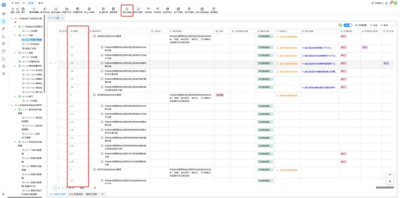Collapse the circle-minus of row coded 2

pyautogui.click(x=94, y=95)
